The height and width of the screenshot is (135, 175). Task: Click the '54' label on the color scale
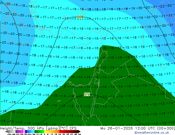[x=79, y=134]
